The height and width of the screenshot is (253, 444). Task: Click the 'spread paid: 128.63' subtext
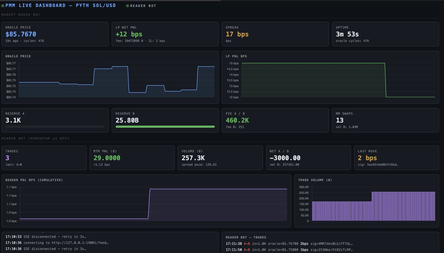pos(199,164)
